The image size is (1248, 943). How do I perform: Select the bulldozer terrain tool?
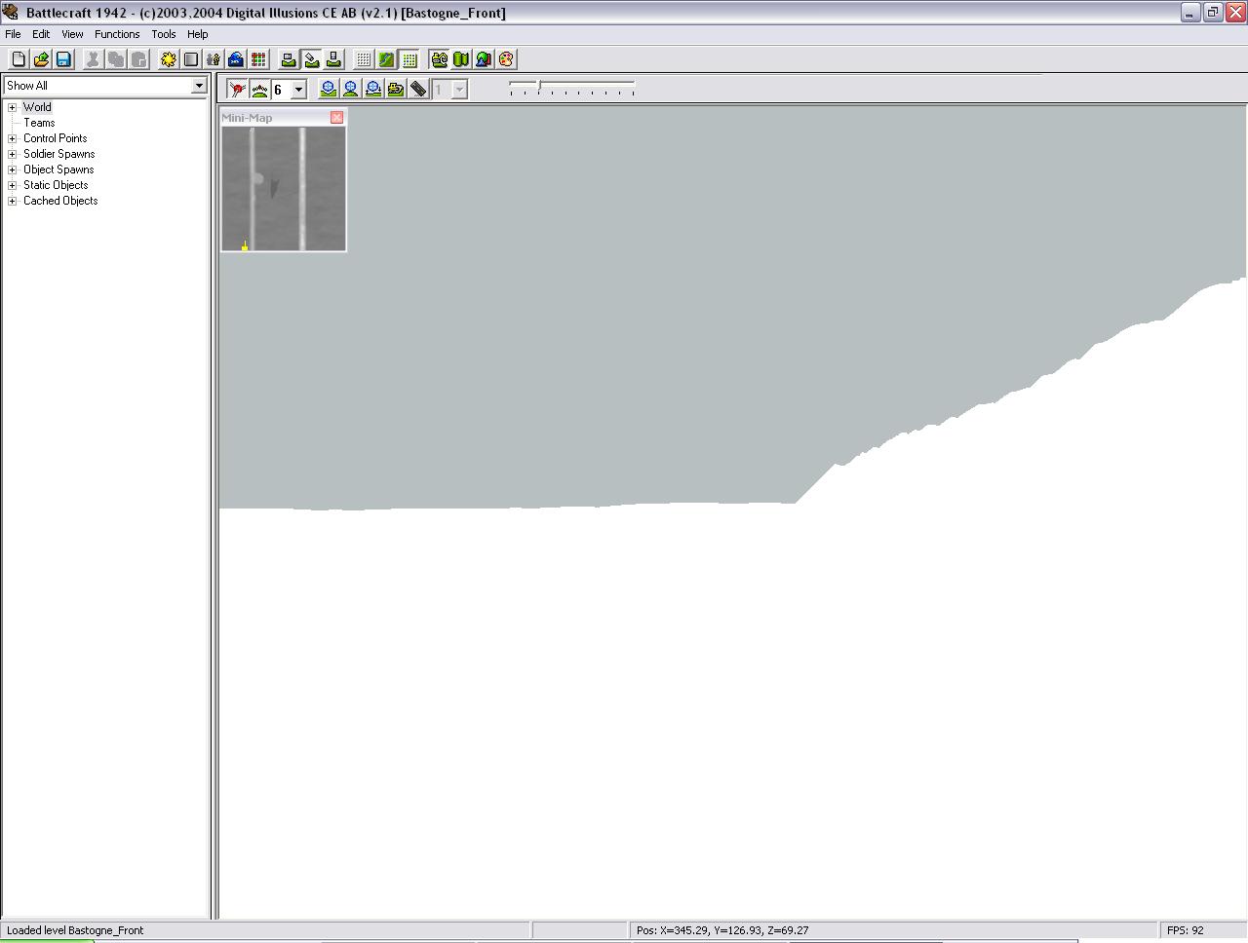395,90
